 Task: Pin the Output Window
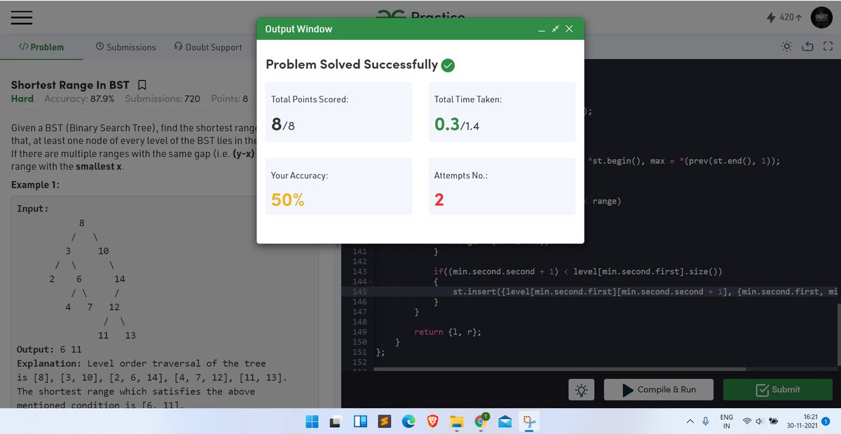pos(555,29)
